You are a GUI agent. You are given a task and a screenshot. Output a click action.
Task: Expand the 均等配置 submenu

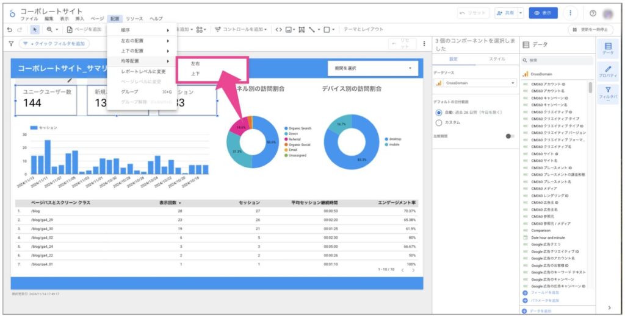(x=142, y=61)
